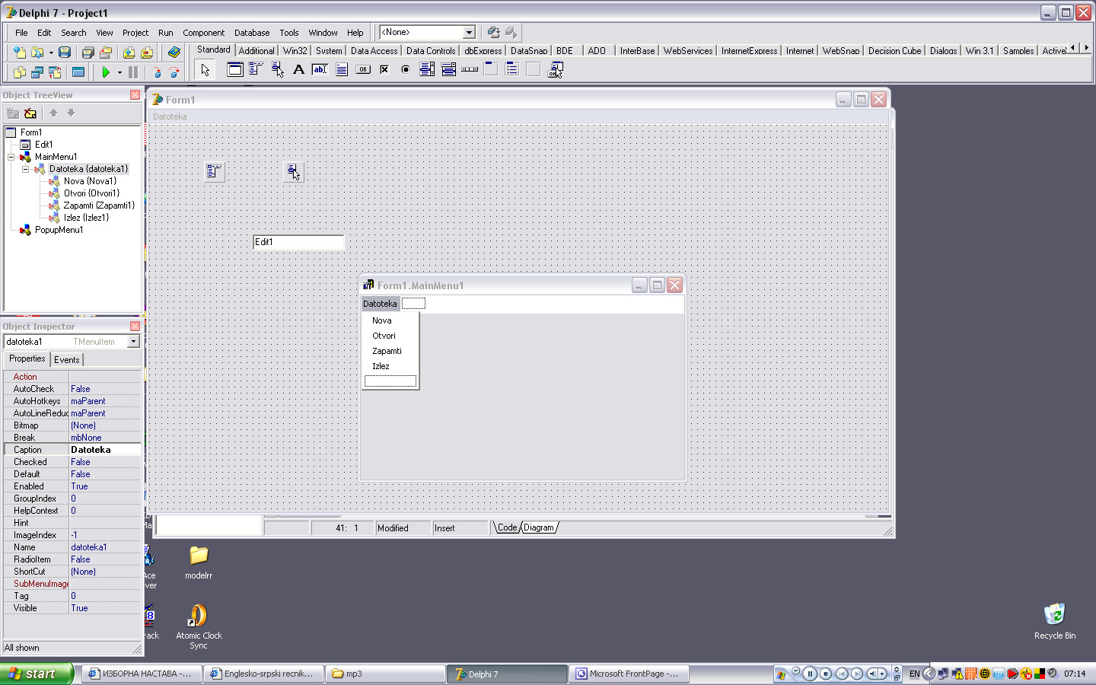Open the Component menu
1096x685 pixels.
tap(203, 33)
